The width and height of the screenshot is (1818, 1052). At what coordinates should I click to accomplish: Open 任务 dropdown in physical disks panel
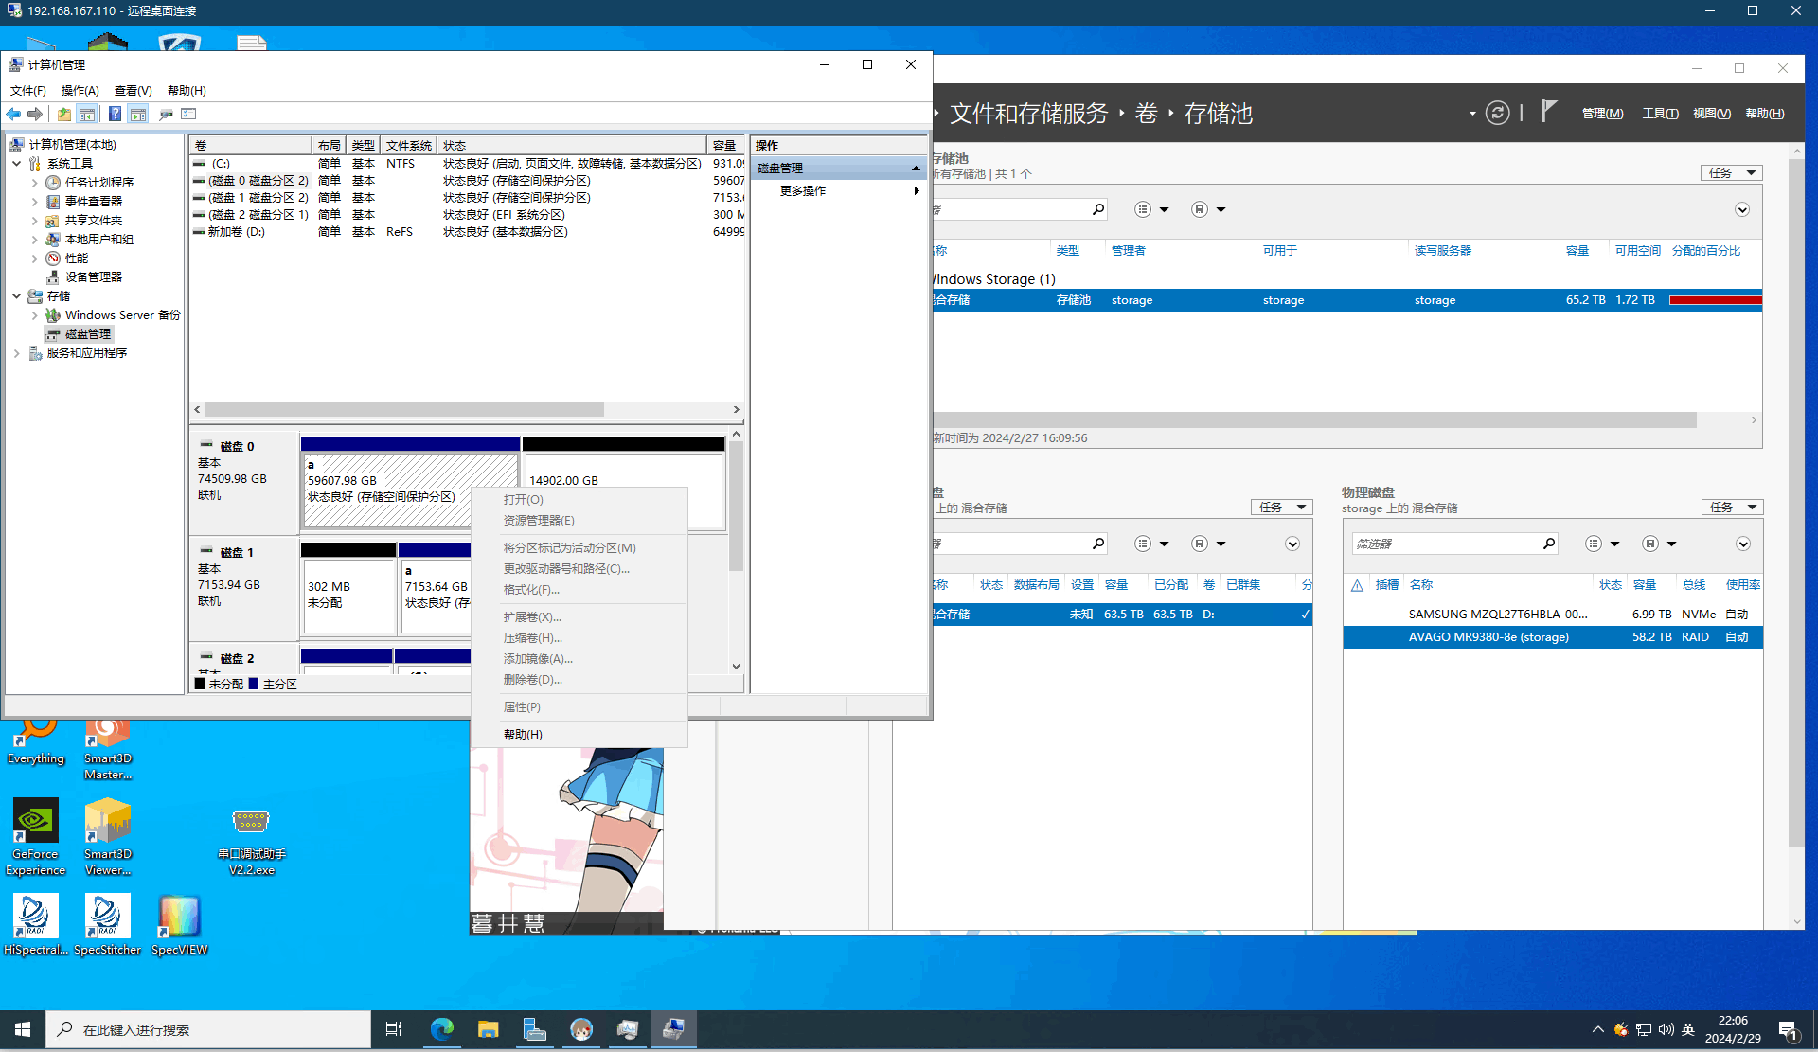1732,508
